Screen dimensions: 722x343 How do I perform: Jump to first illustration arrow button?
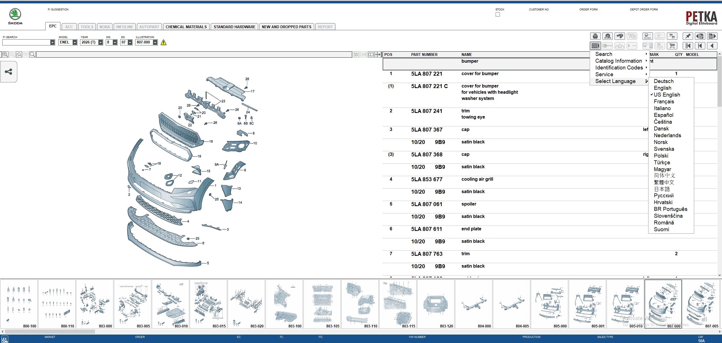coord(688,46)
